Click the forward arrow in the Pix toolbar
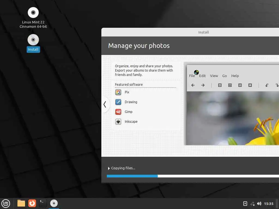Image resolution: width=279 pixels, height=209 pixels. tap(203, 85)
